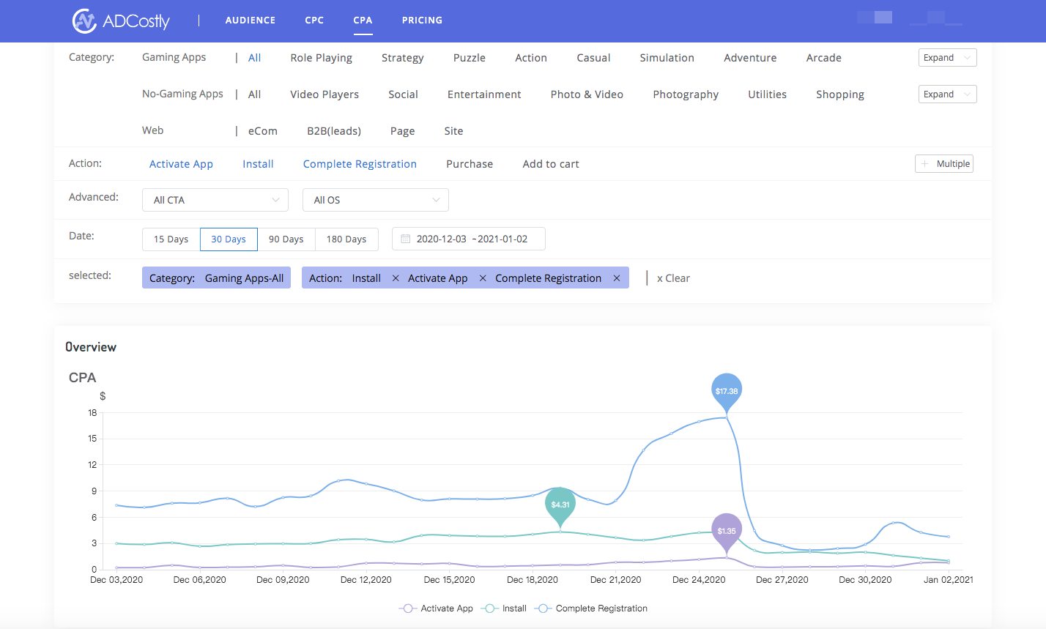
Task: Click the ADCostly logo icon
Action: point(84,21)
